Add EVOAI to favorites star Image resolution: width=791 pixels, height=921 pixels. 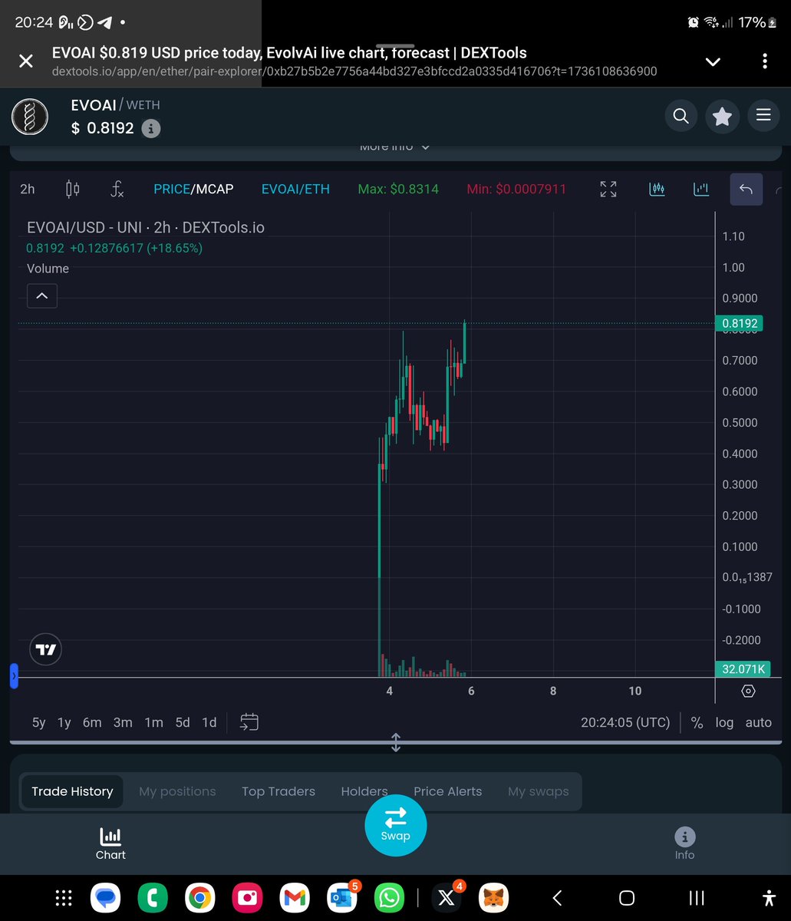[x=722, y=116]
